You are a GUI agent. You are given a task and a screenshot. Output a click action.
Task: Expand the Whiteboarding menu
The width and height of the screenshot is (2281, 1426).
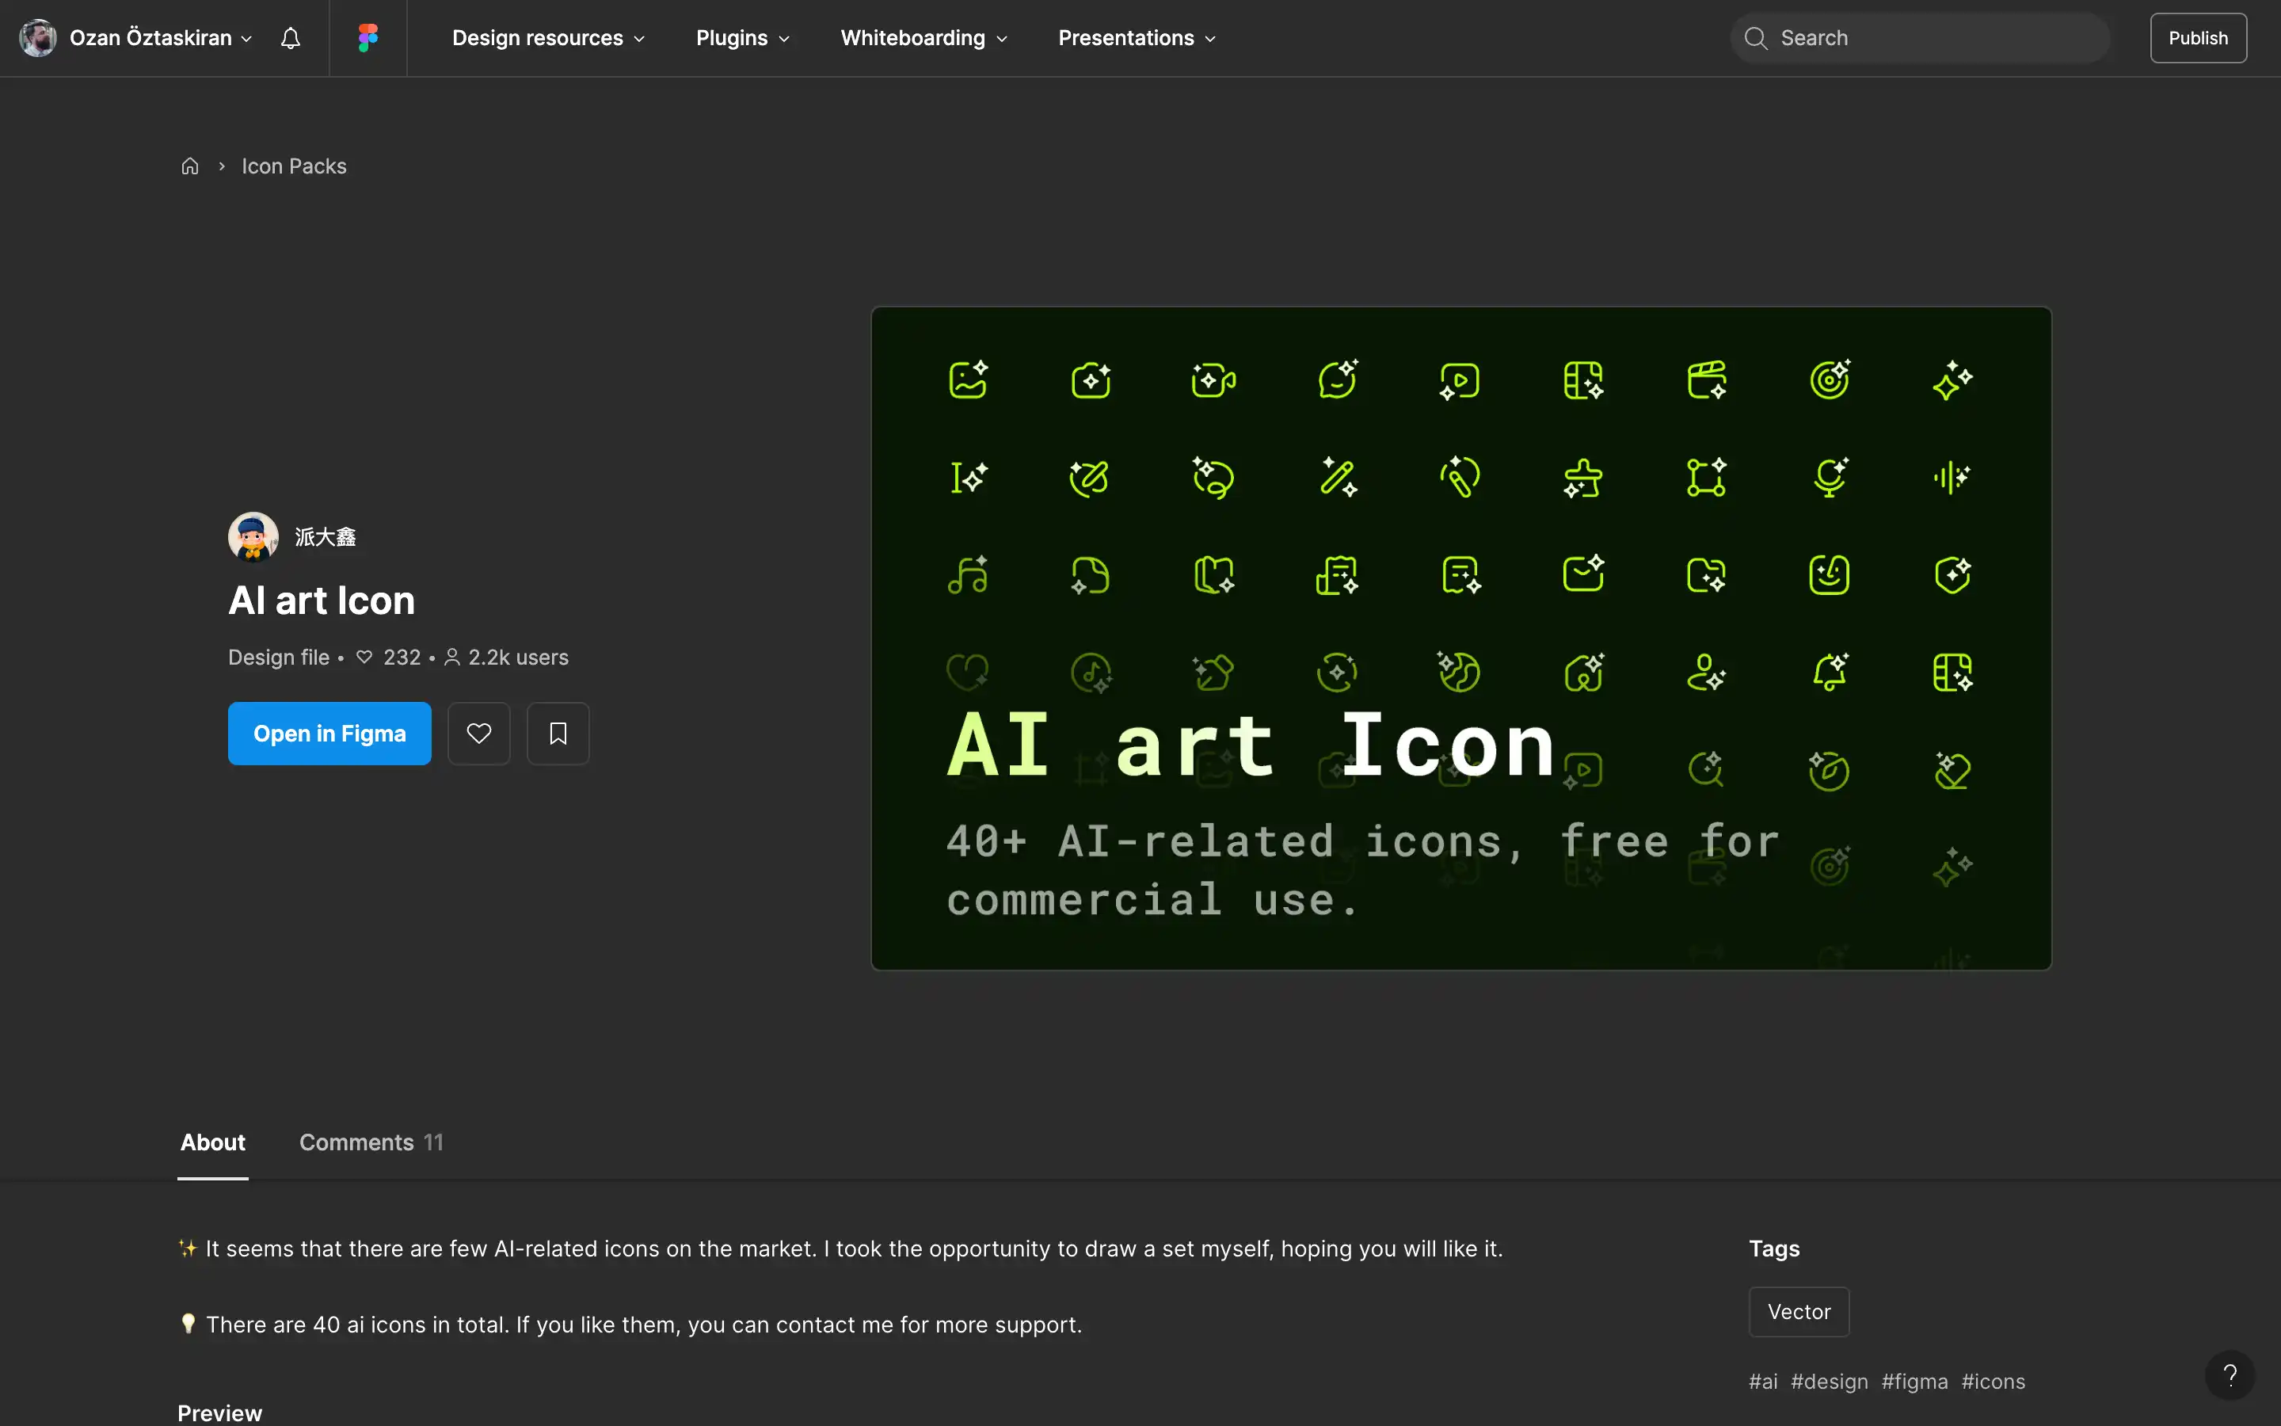tap(923, 38)
